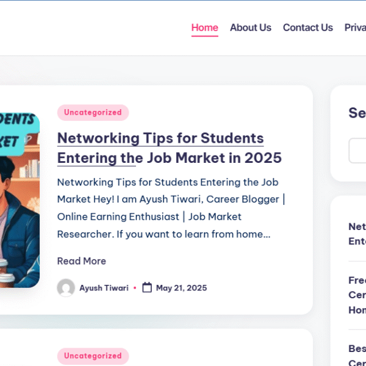Open the Networking Tips for Students post title
The height and width of the screenshot is (366, 366).
[170, 148]
